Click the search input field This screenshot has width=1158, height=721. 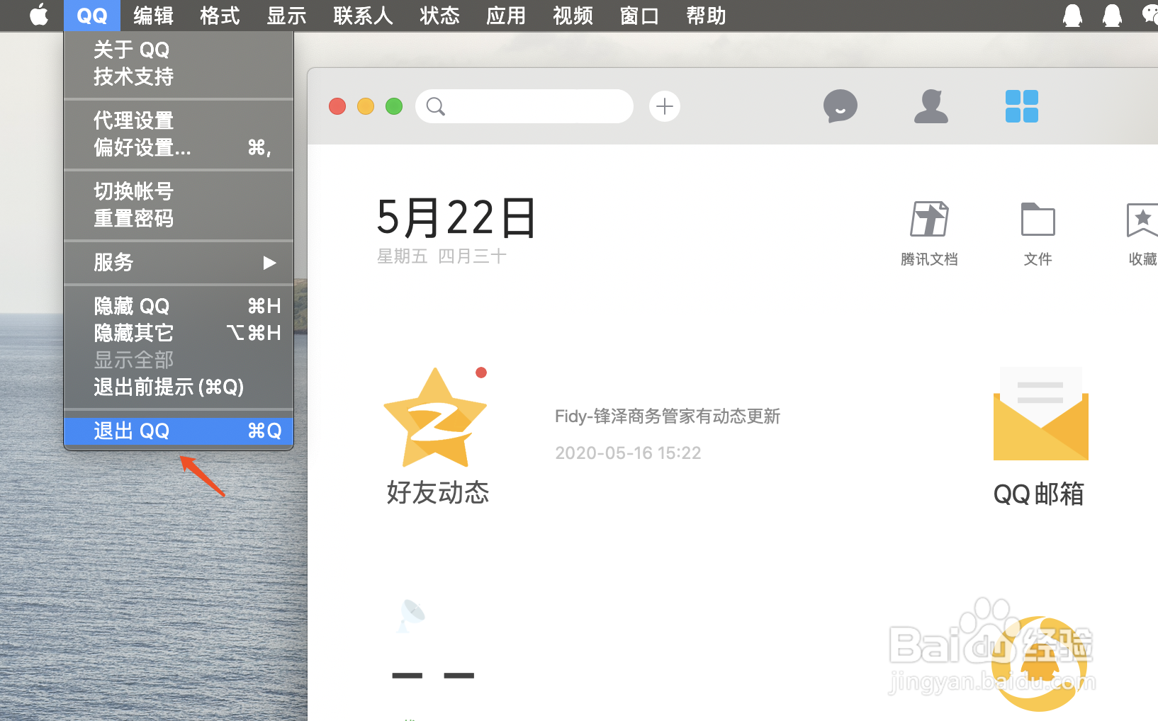pyautogui.click(x=524, y=106)
